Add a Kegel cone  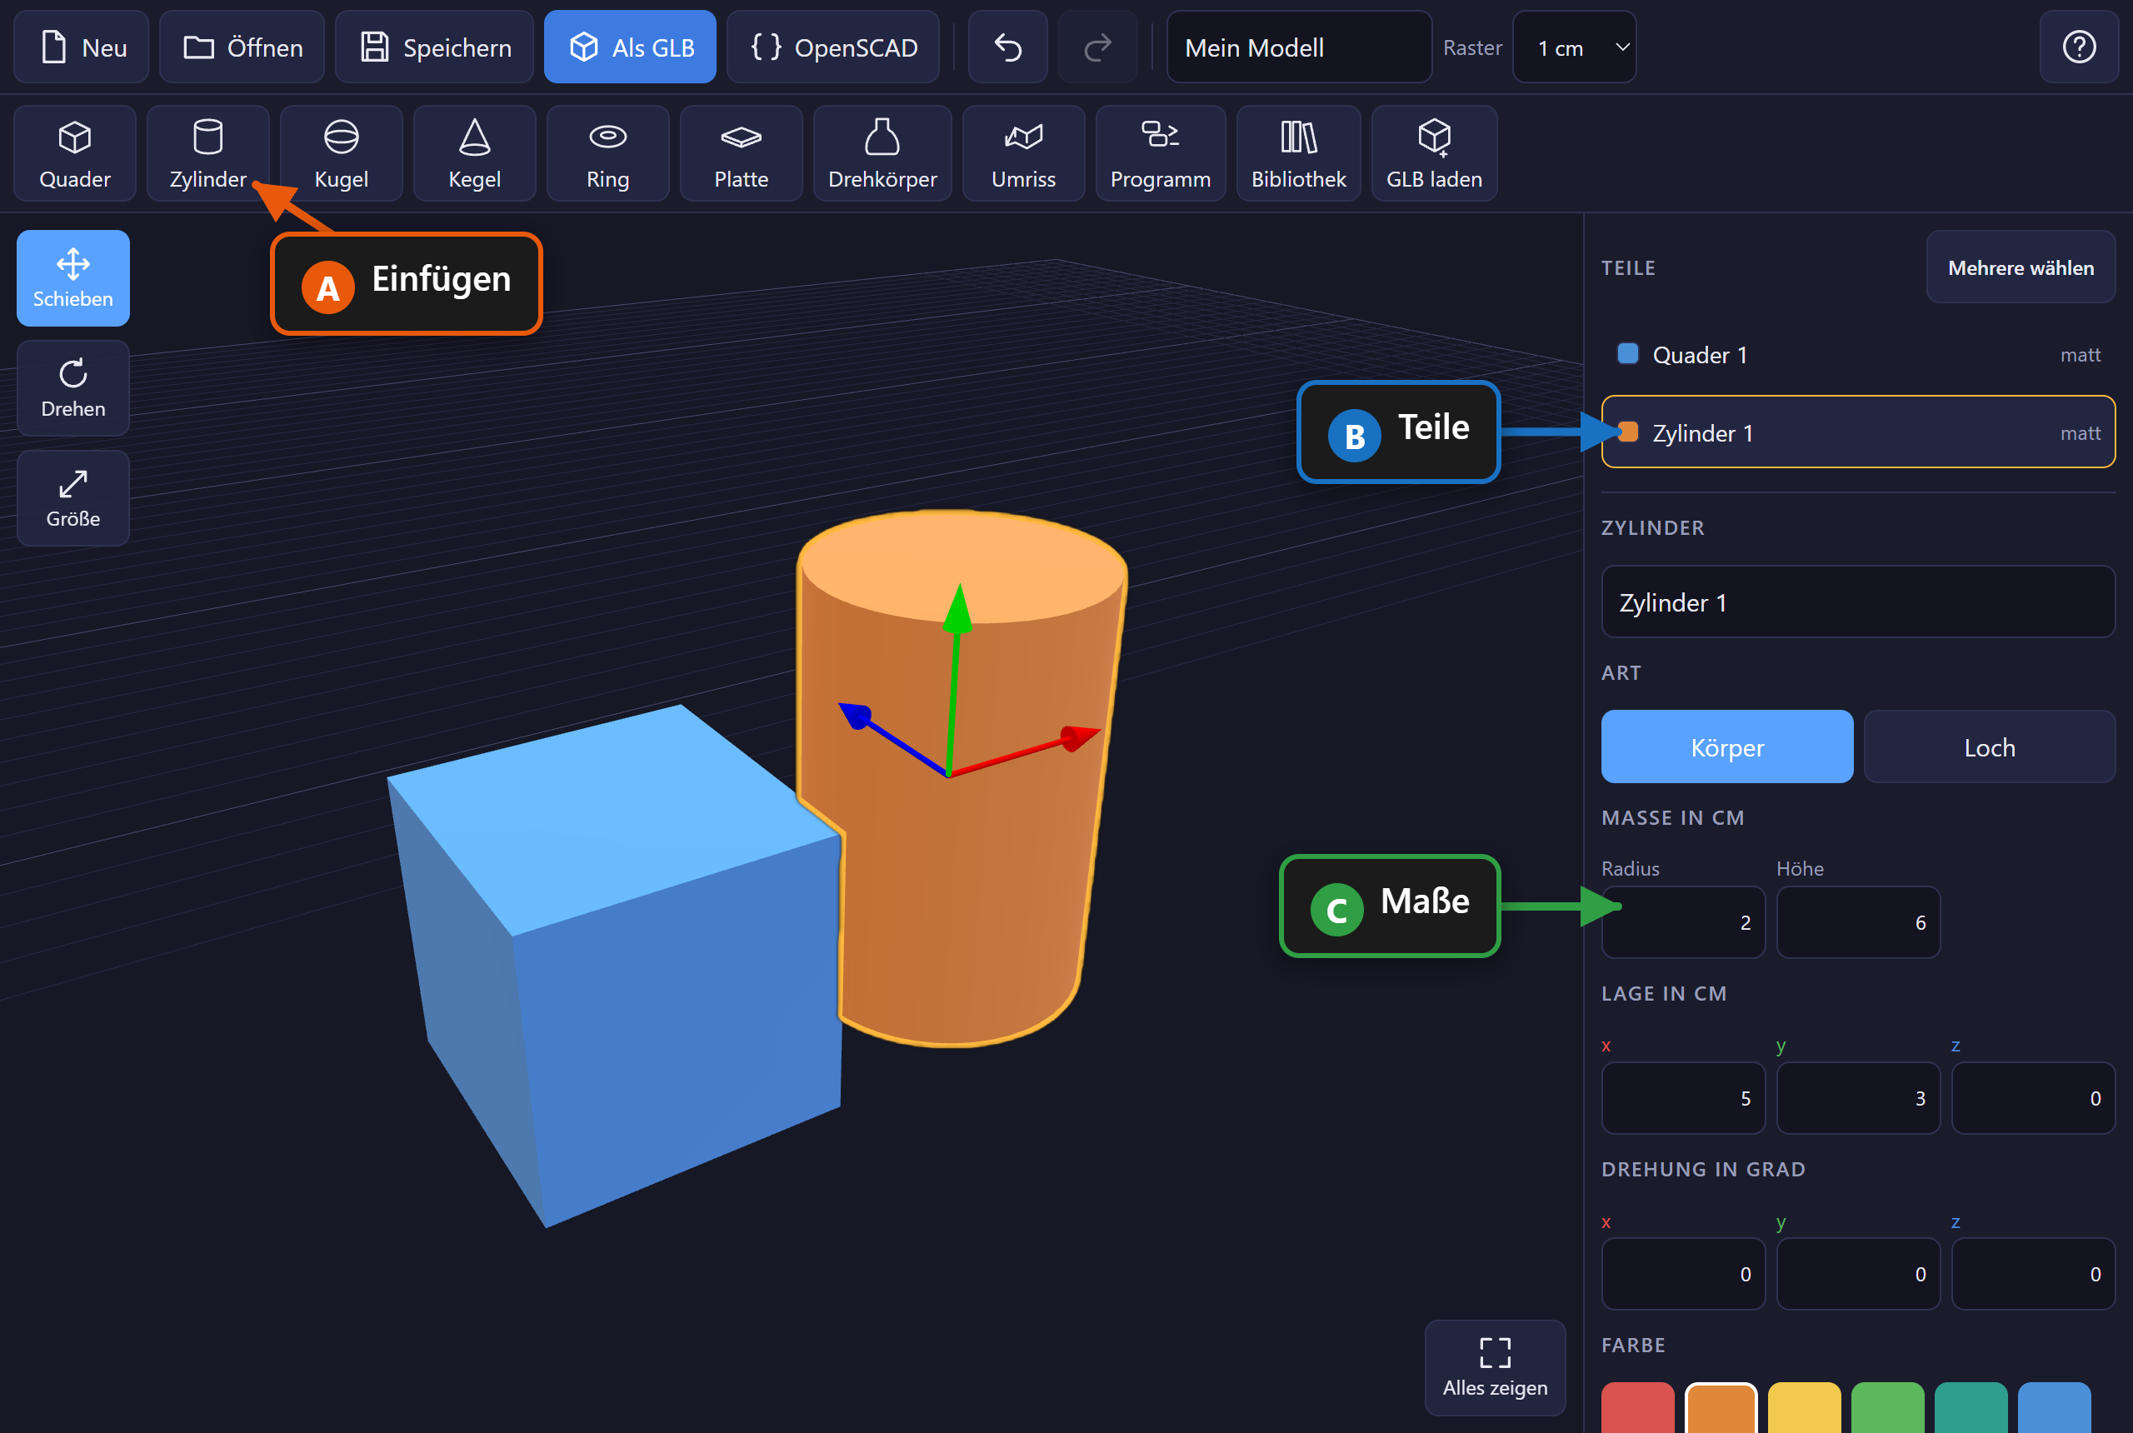tap(474, 153)
